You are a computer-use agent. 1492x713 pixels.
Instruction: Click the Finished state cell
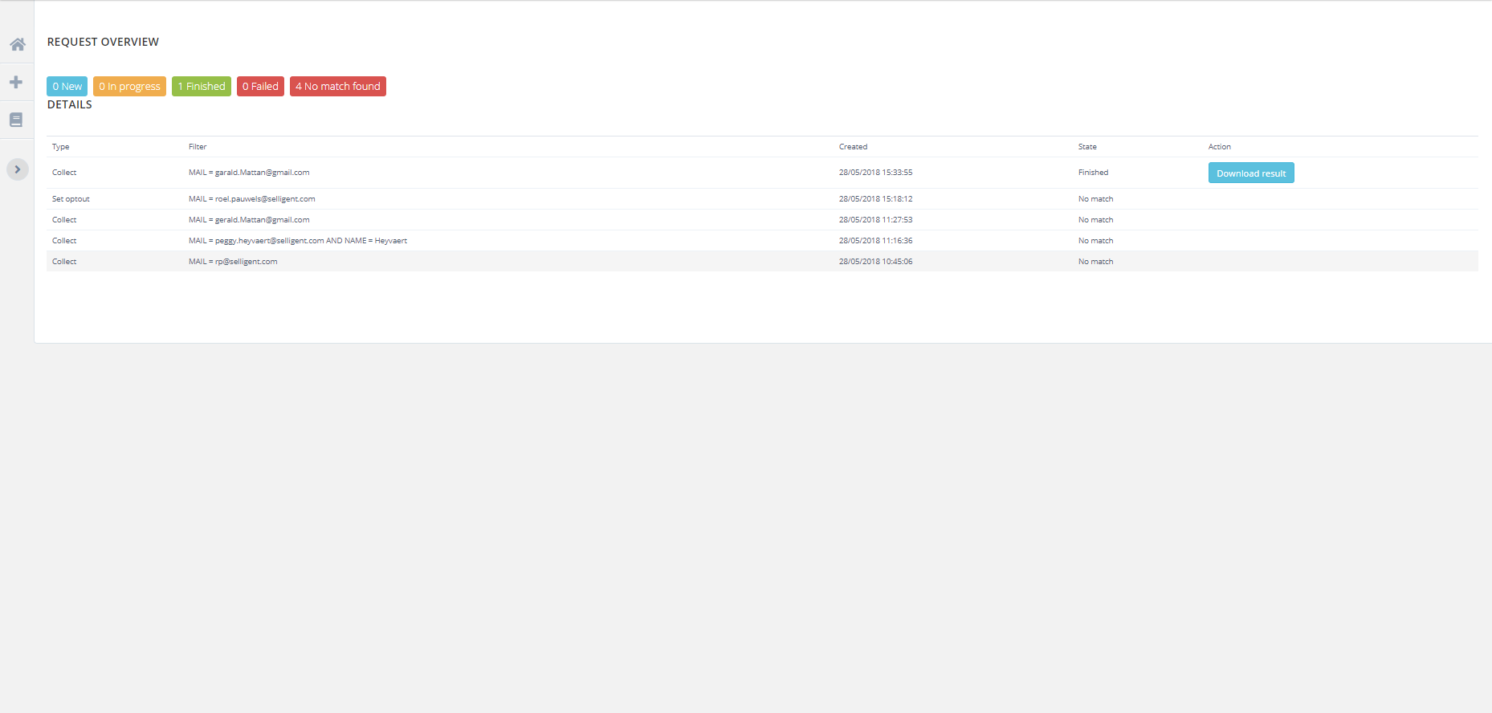click(1093, 173)
